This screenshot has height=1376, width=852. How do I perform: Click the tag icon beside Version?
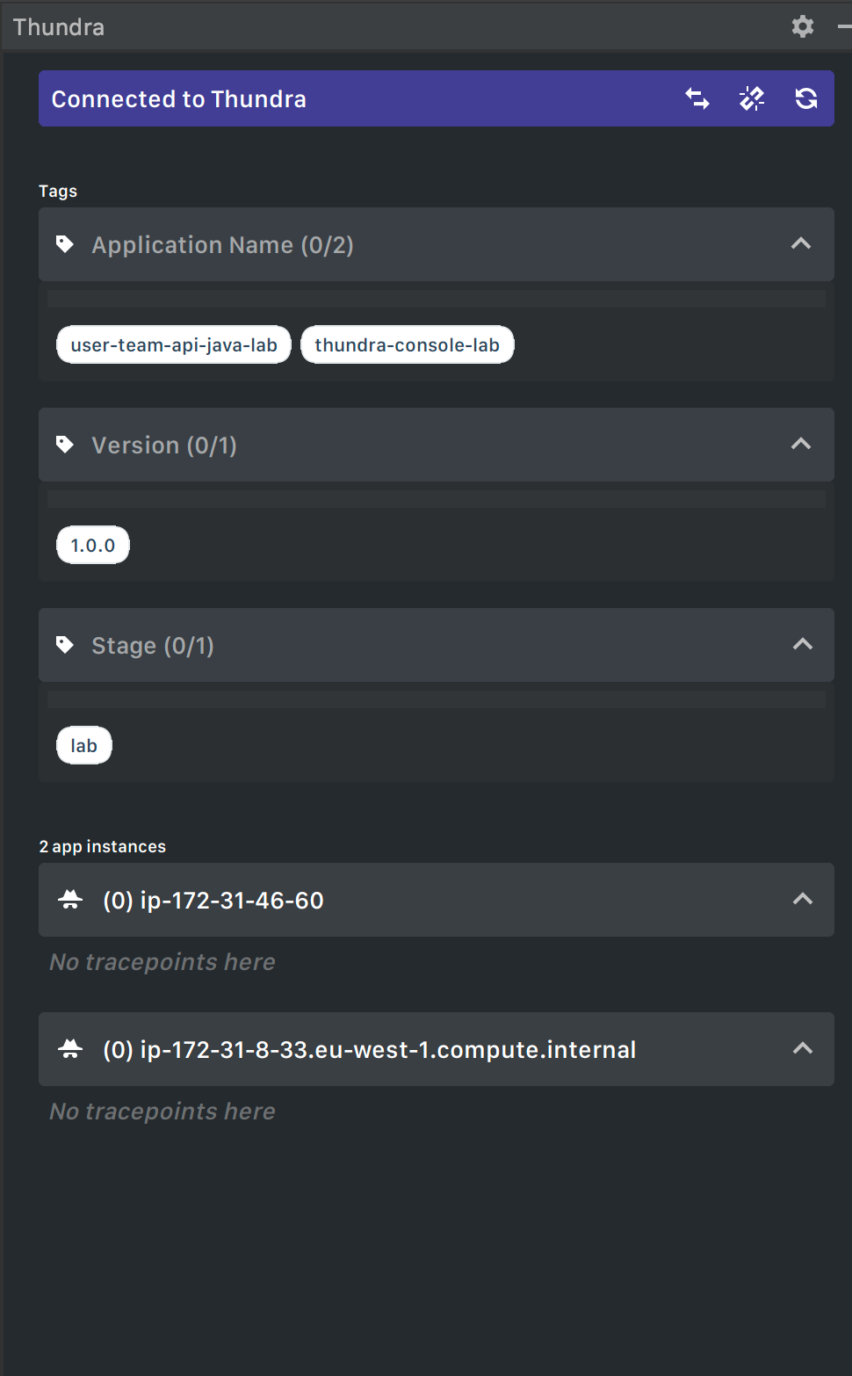pos(65,445)
